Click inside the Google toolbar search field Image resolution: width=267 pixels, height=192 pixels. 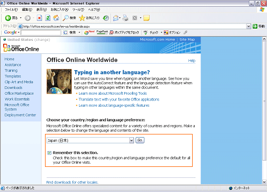[x=40, y=32]
